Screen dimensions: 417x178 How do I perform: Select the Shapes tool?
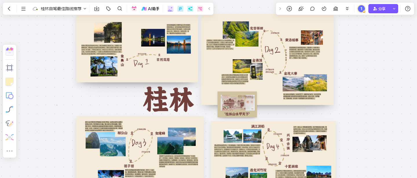[10, 96]
